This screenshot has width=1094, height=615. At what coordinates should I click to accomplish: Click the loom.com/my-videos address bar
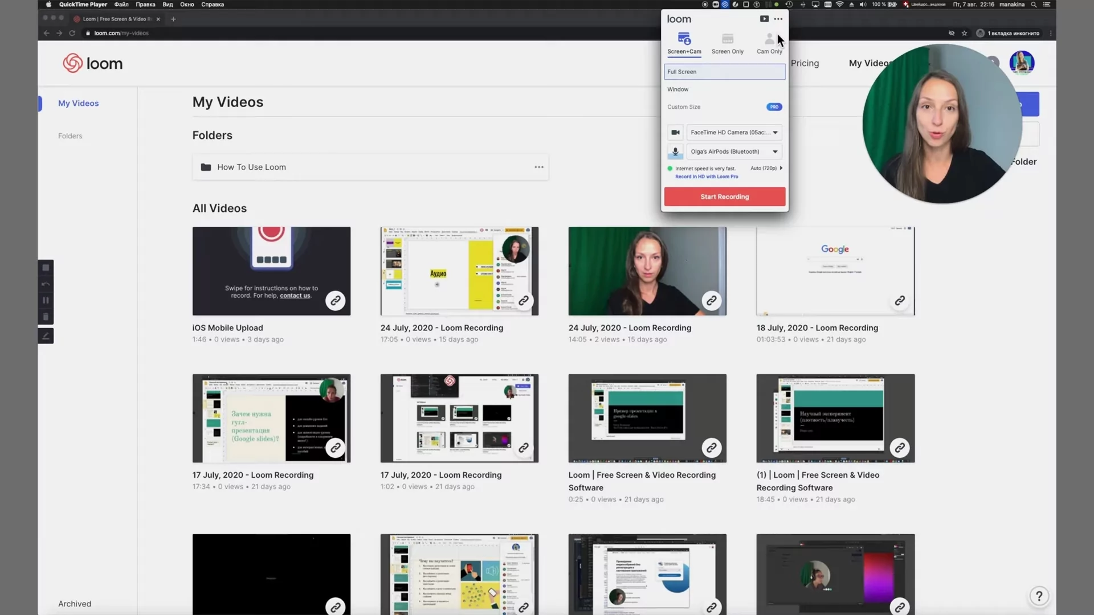(x=121, y=33)
